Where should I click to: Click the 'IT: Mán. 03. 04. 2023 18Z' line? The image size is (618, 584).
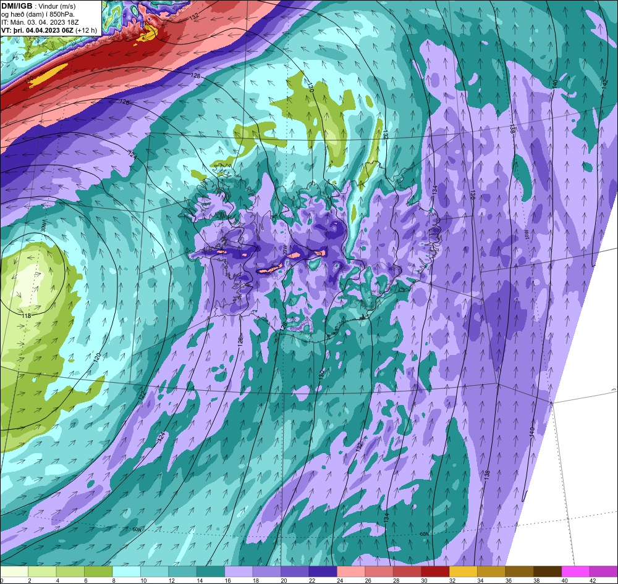[x=40, y=22]
